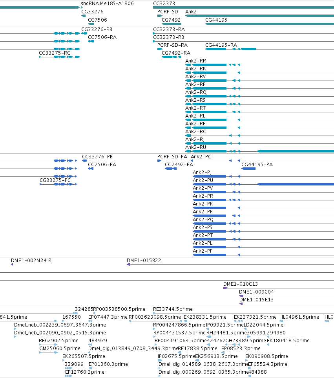This screenshot has height=378, width=334.
Task: Select the CG33276 gene label
Action: click(93, 12)
